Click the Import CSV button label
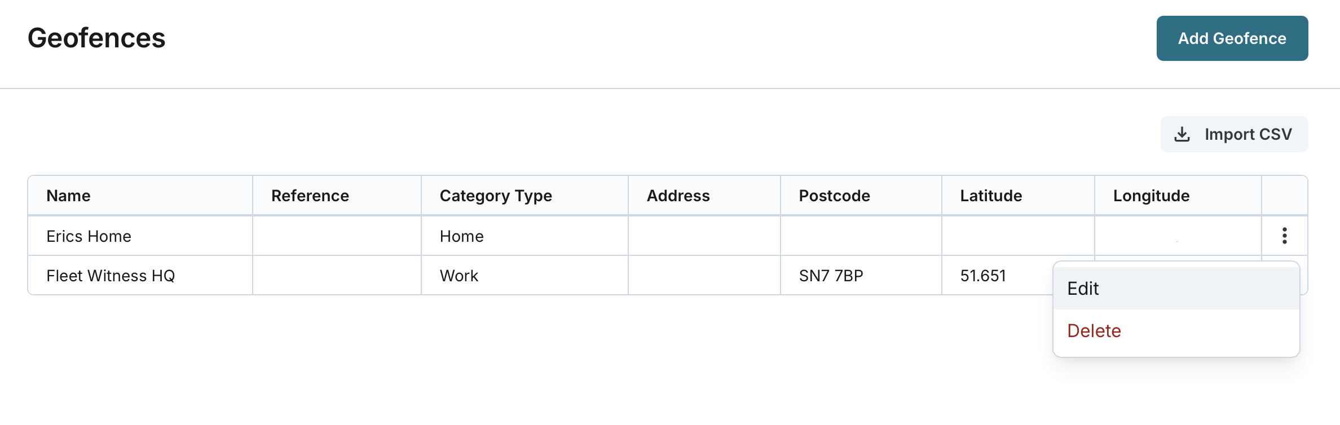Screen dimensions: 1340x425 (x=1248, y=134)
